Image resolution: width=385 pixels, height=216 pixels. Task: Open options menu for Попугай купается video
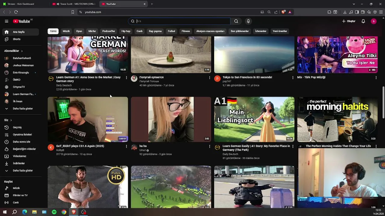pyautogui.click(x=210, y=78)
